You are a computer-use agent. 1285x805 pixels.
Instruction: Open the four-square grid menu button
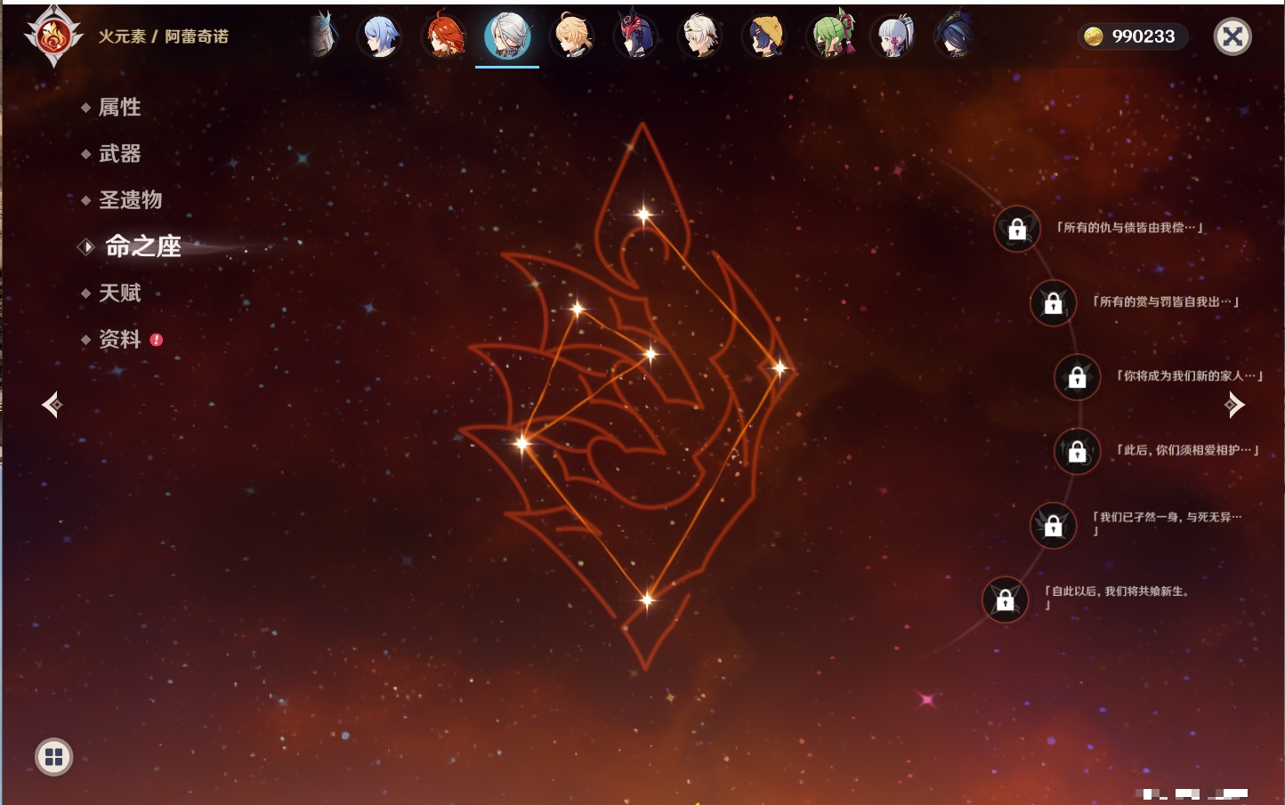(53, 757)
